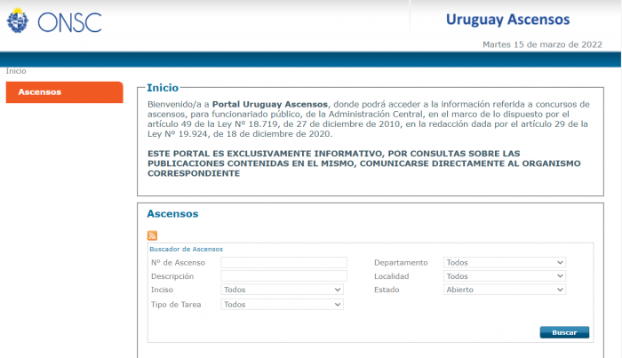Click the ONSC coat of arms logo

coord(18,20)
